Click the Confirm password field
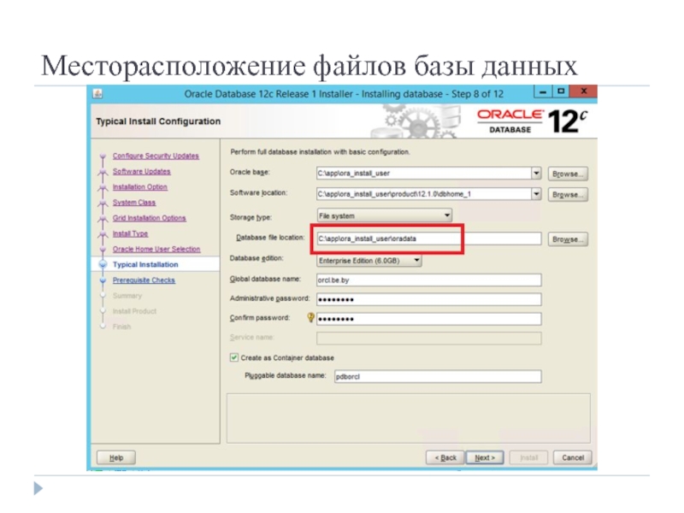The width and height of the screenshot is (684, 513). [429, 319]
